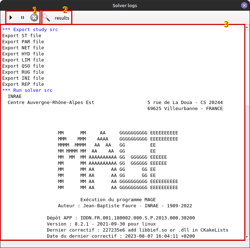Open results via the 'results' label
This screenshot has width=250, height=248.
pyautogui.click(x=62, y=18)
